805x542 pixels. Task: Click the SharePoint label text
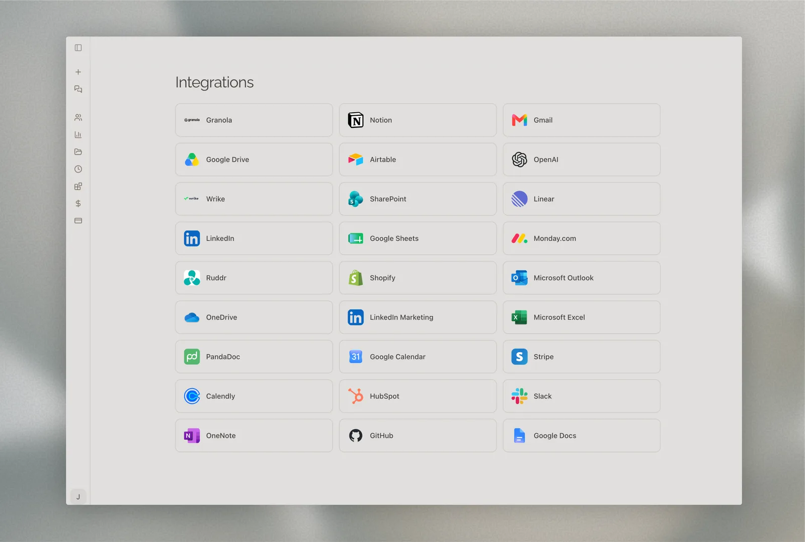(x=388, y=199)
